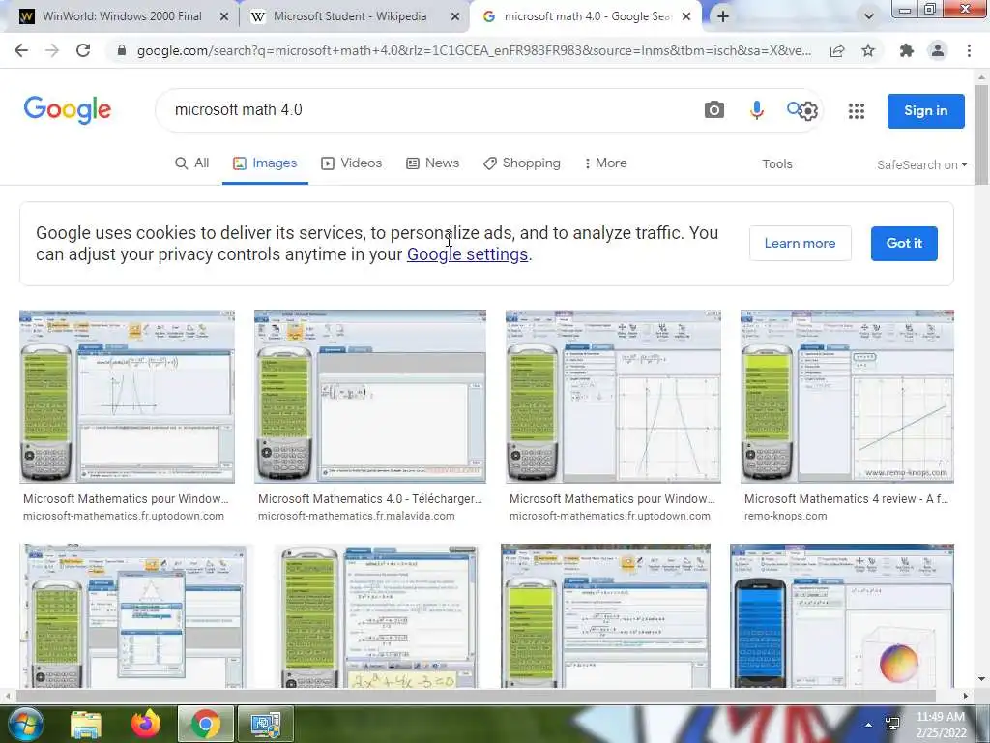The width and height of the screenshot is (990, 743).
Task: Open the extensions puzzle icon
Action: [907, 50]
